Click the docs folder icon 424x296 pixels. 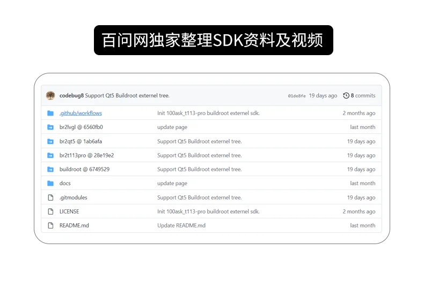(x=50, y=183)
